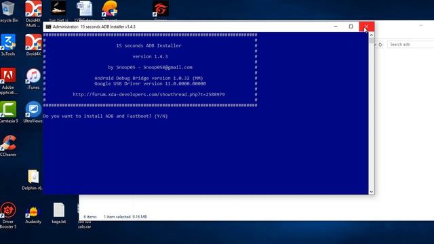Click the 'Do you want to install ADB' prompt
This screenshot has width=434, height=244.
tap(106, 116)
